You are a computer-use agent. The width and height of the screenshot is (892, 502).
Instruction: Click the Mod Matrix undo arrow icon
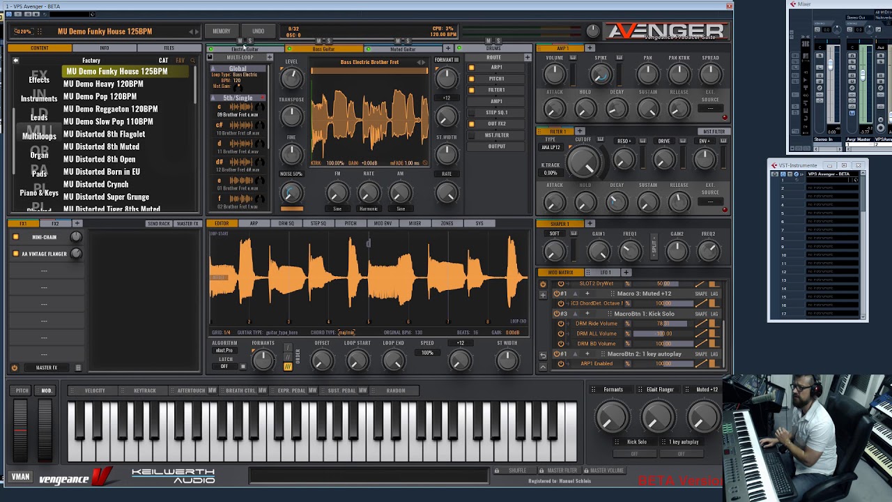[543, 356]
